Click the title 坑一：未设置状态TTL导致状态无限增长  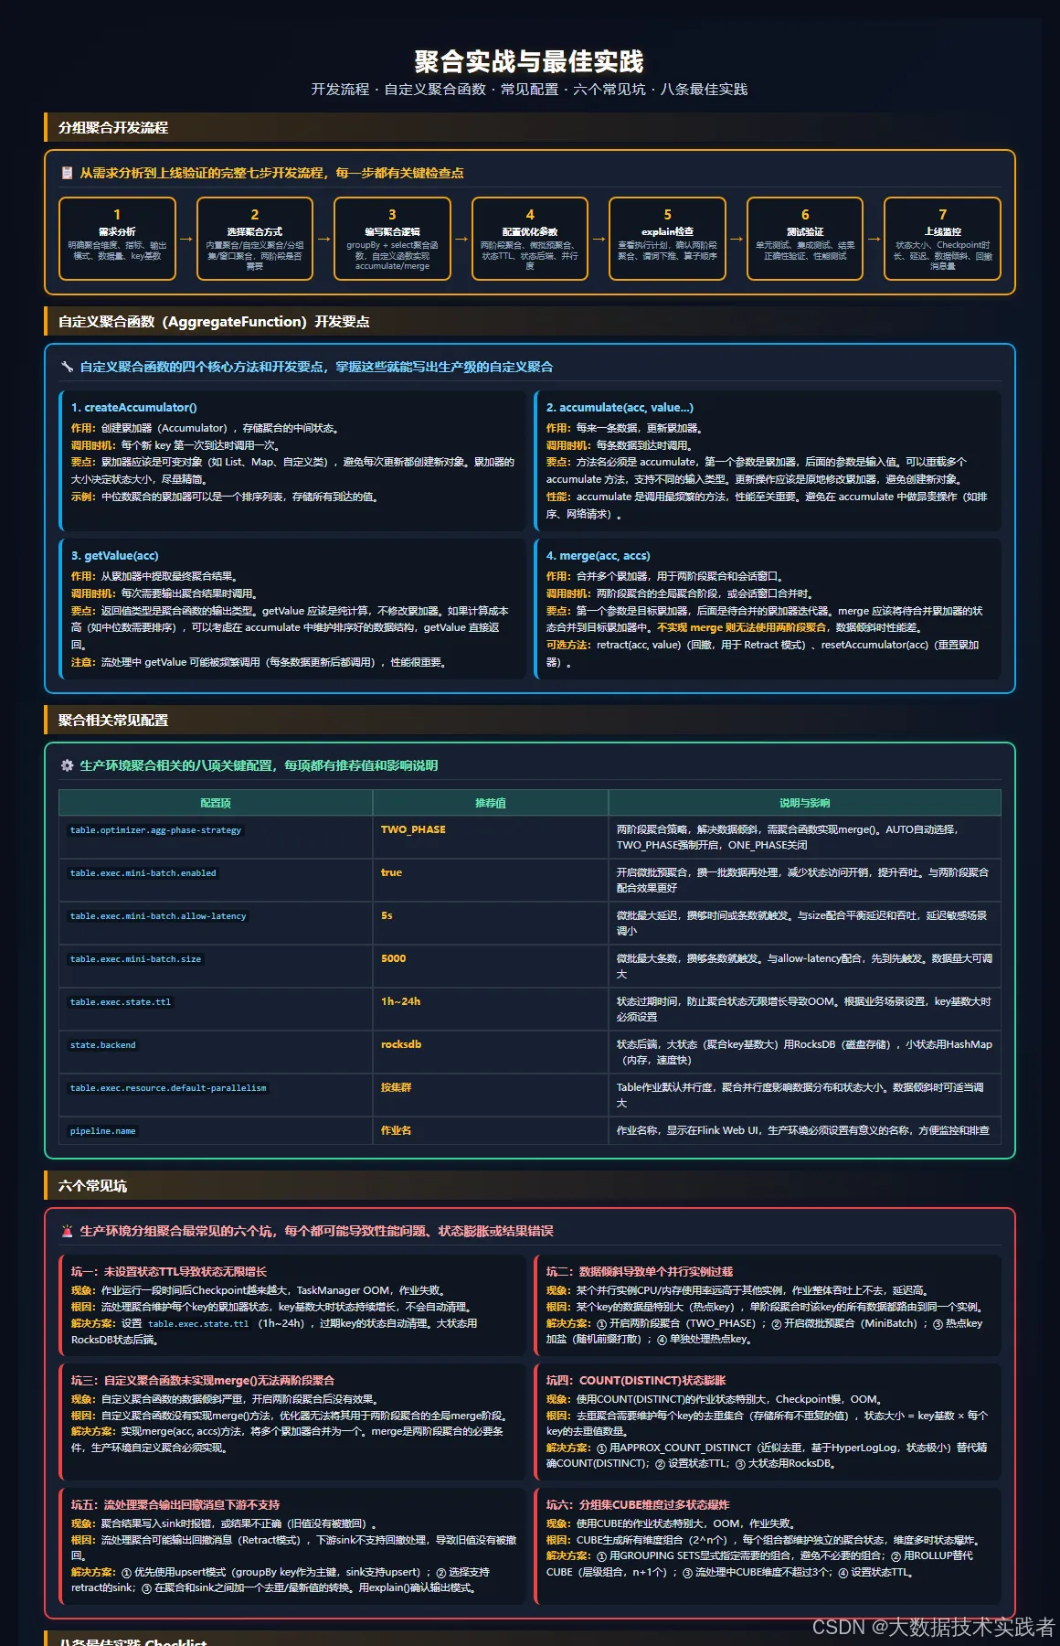tap(169, 1272)
